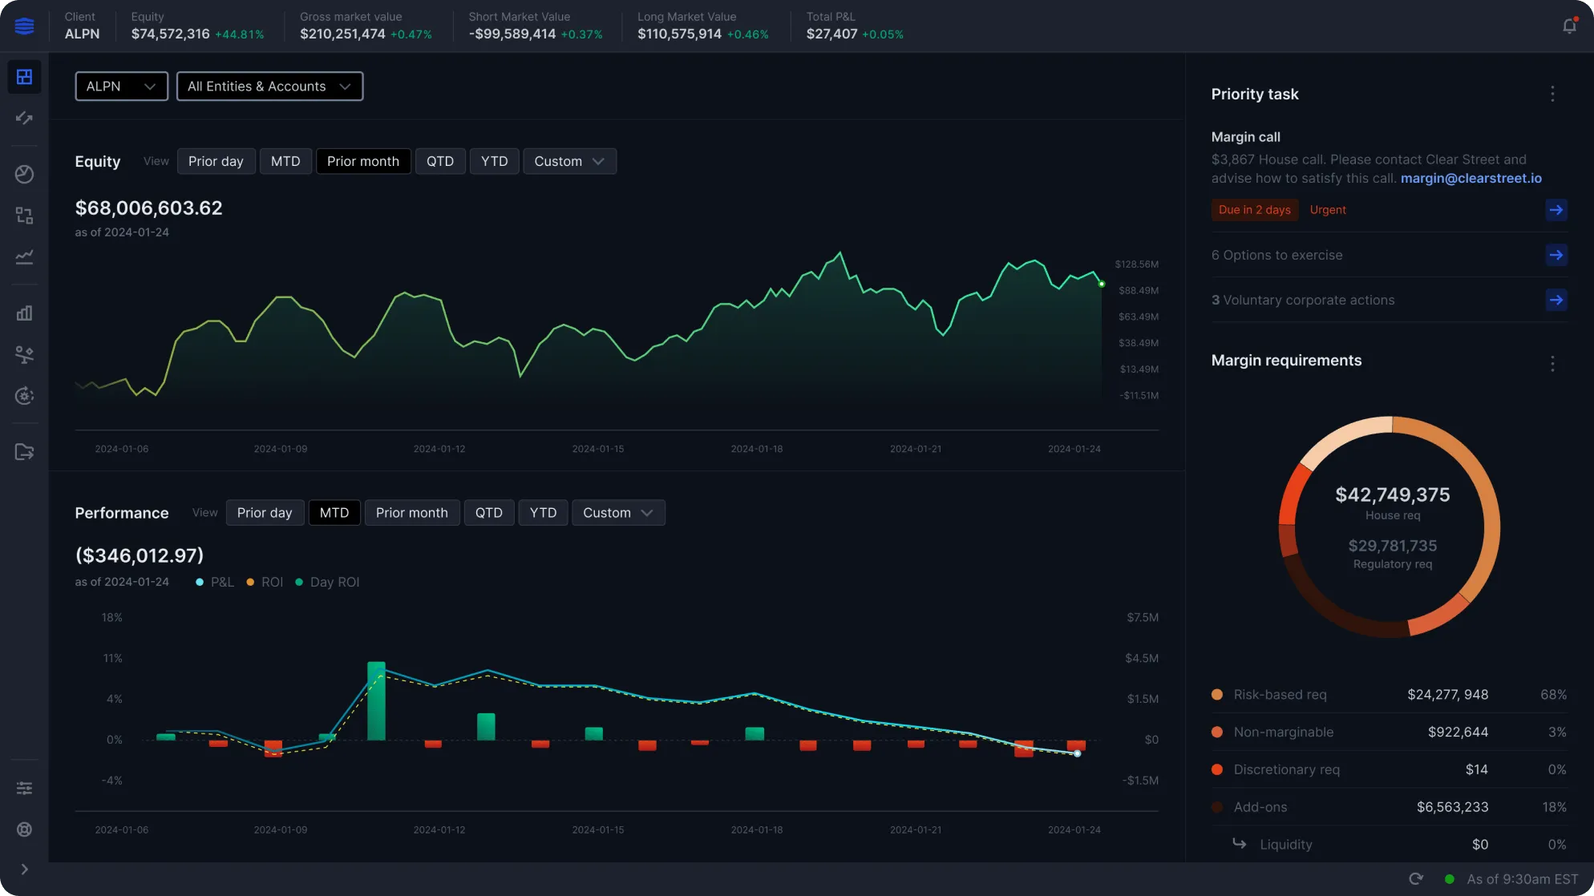Open All Entities & Accounts dropdown
Image resolution: width=1594 pixels, height=896 pixels.
tap(269, 87)
